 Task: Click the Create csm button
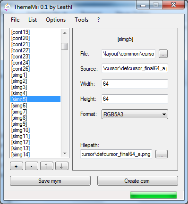pos(137,181)
